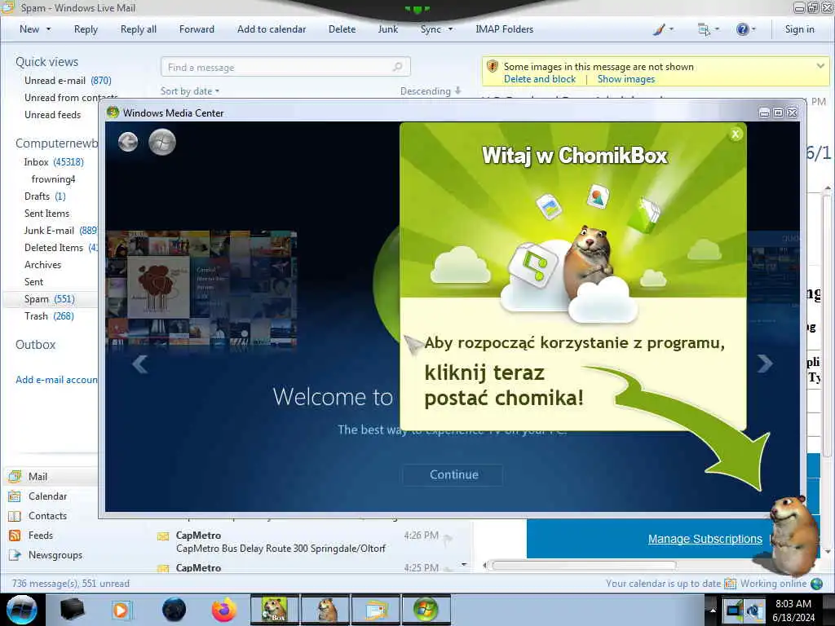Image resolution: width=835 pixels, height=626 pixels.
Task: Click the hamster character at bottom right
Action: point(793,535)
